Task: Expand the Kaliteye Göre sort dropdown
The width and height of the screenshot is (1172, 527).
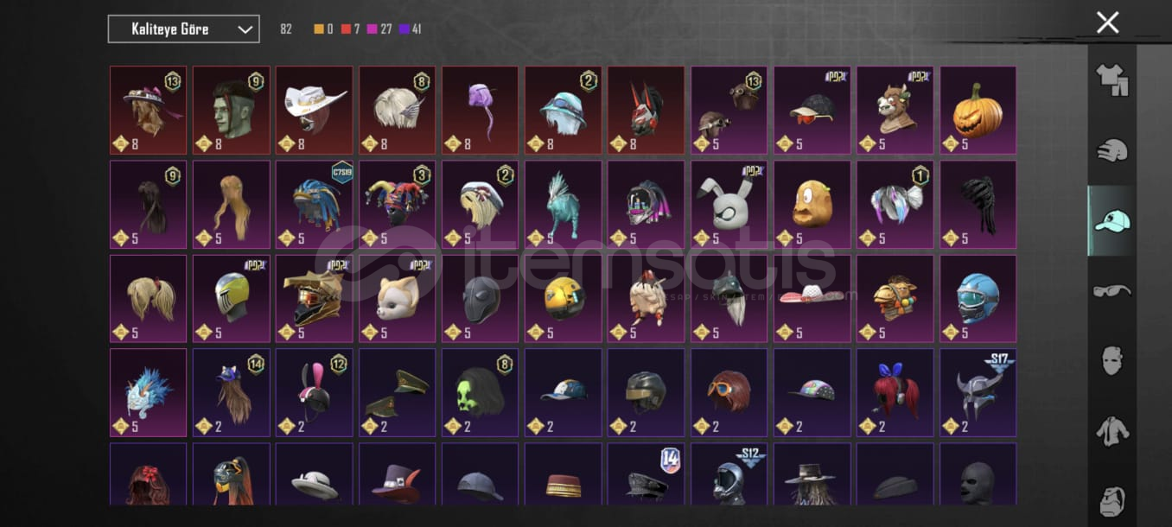Action: [x=183, y=29]
